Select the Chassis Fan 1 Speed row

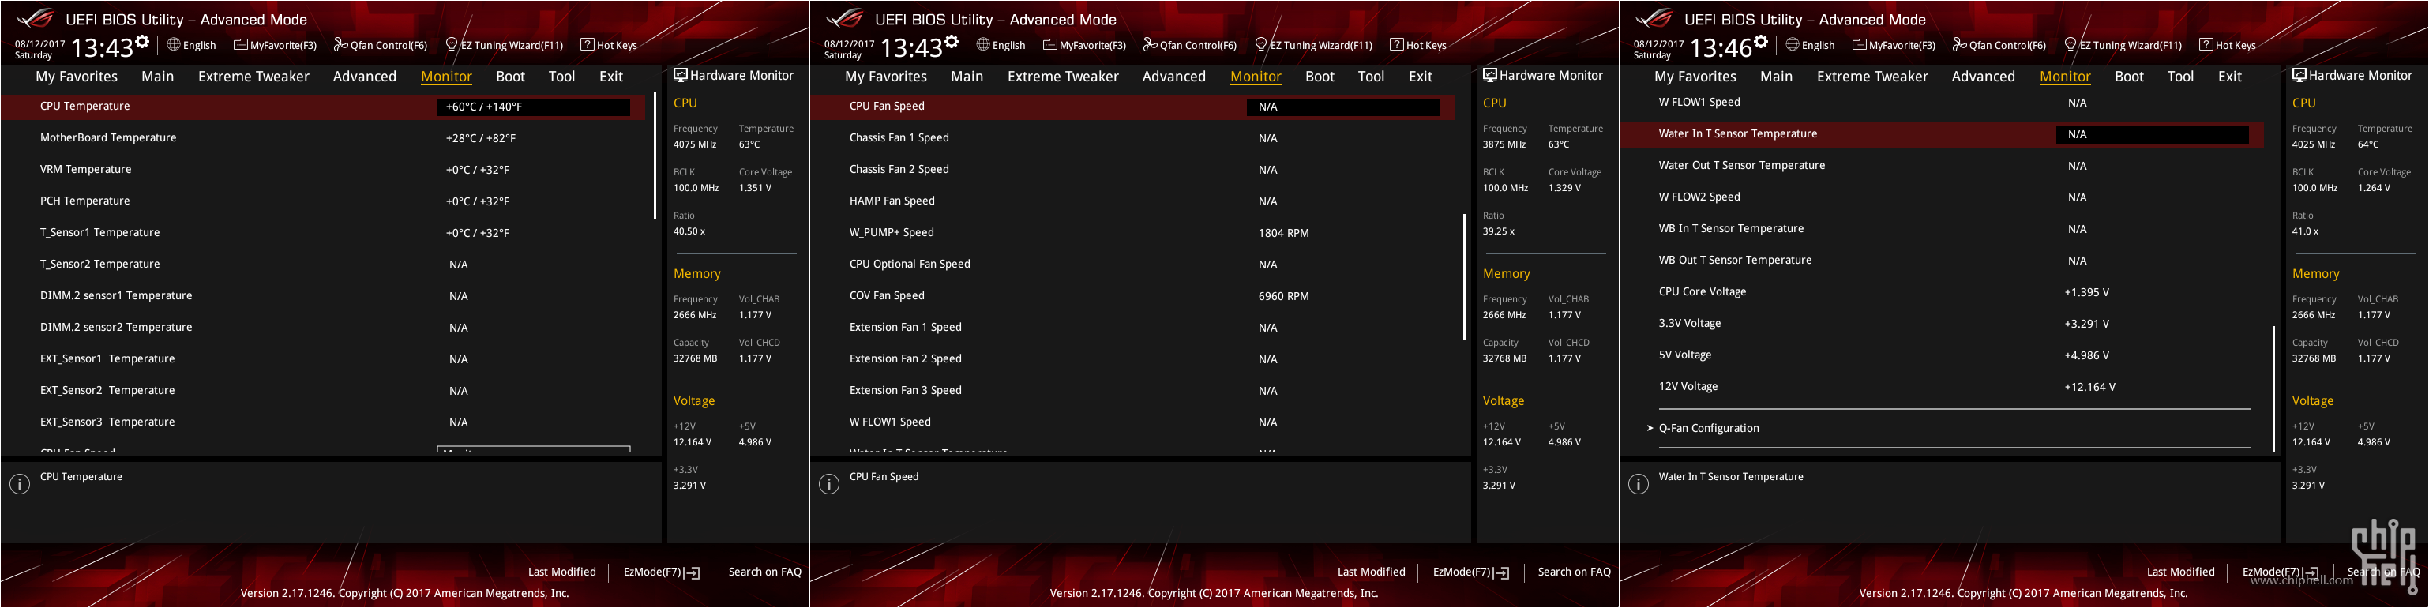click(x=1132, y=137)
